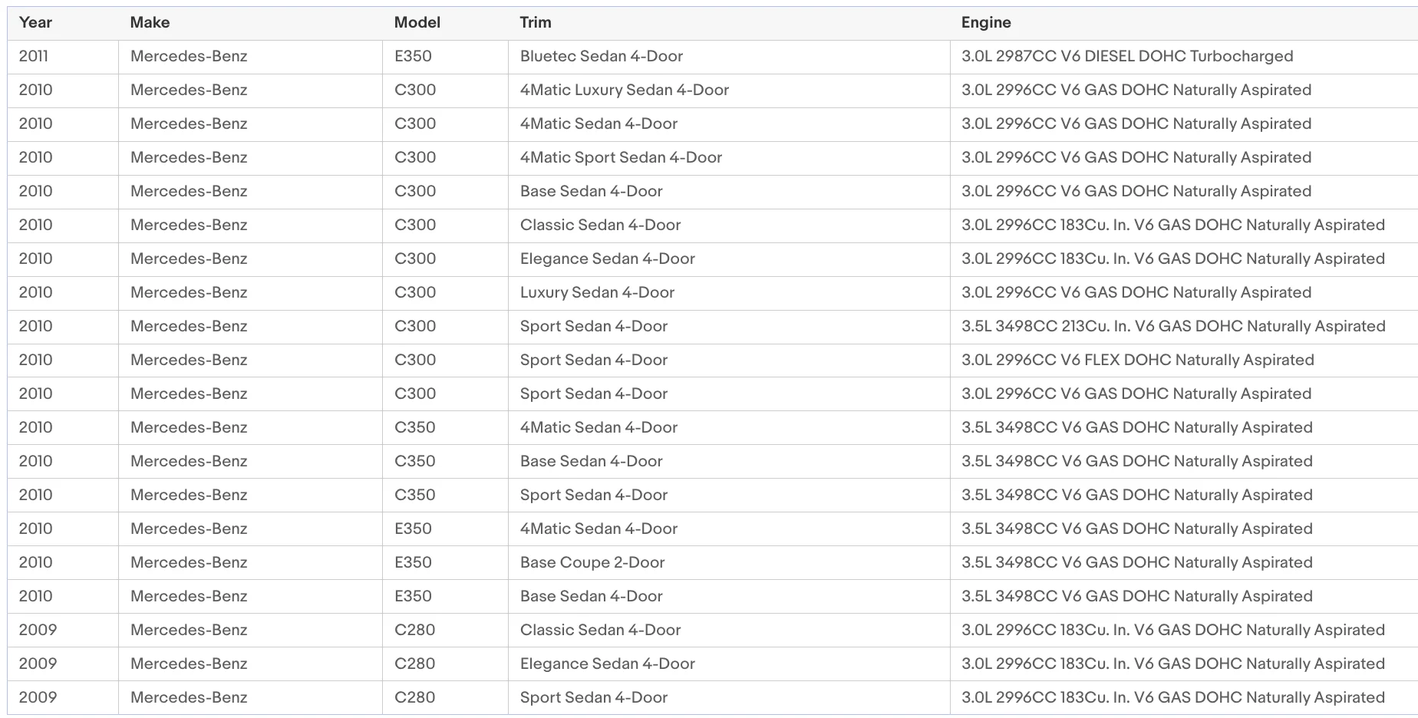Viewport: 1418px width, 718px height.
Task: Click the Elegance Sedan 4-Door C300 trim
Action: click(607, 259)
